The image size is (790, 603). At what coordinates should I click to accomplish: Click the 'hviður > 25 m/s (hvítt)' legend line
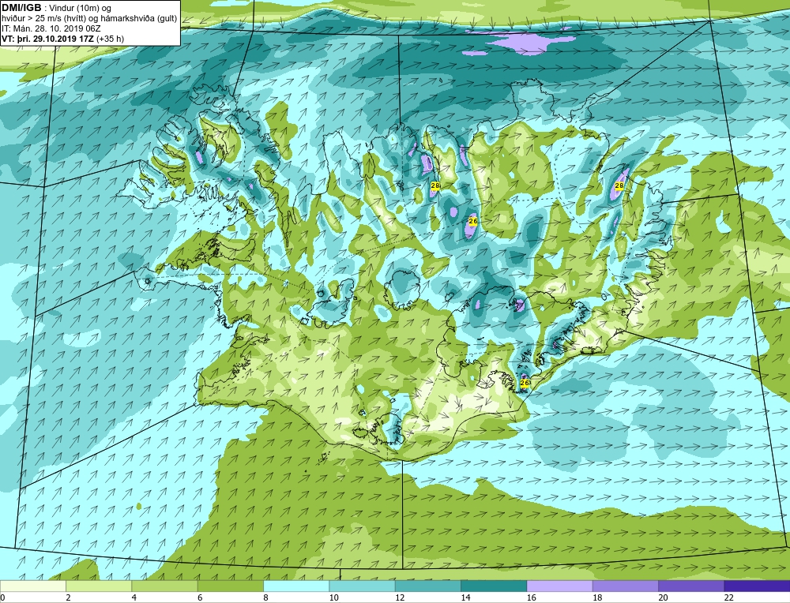click(x=89, y=18)
